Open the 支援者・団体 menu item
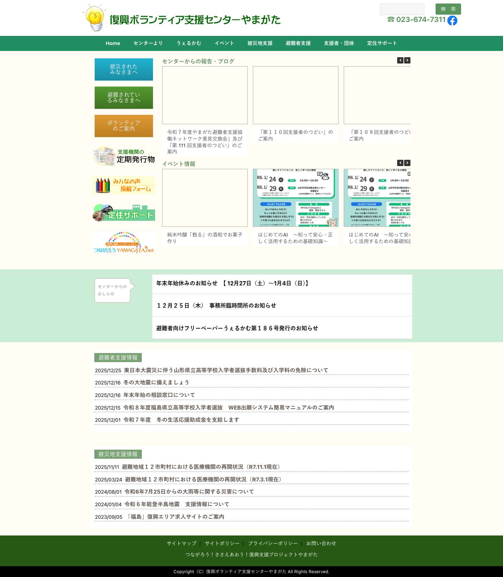 click(339, 43)
